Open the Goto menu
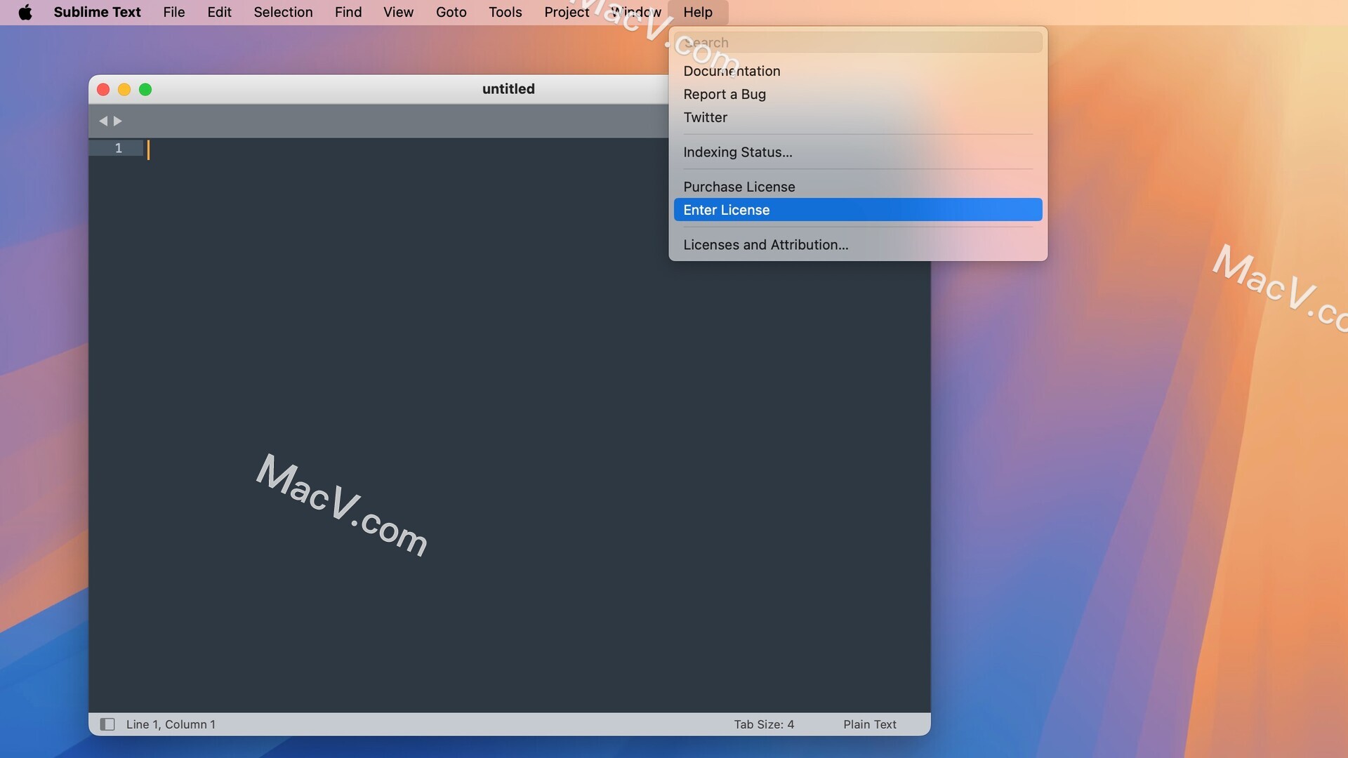The width and height of the screenshot is (1348, 758). pos(451,12)
